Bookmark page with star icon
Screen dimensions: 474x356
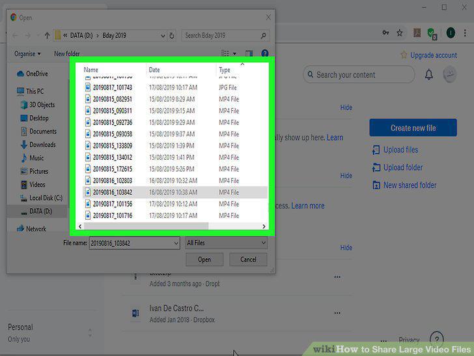click(400, 33)
